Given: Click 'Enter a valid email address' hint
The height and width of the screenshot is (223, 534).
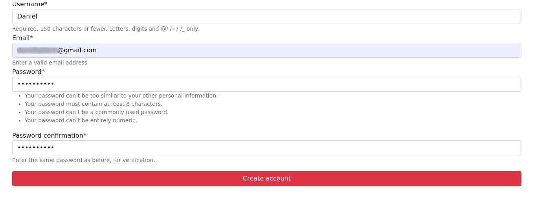Looking at the screenshot, I should coord(50,63).
